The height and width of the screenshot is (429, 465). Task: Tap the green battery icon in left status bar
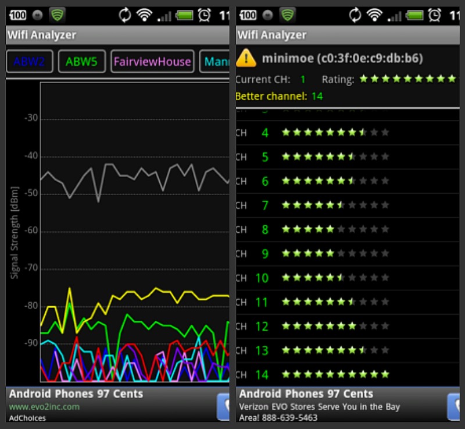(184, 15)
